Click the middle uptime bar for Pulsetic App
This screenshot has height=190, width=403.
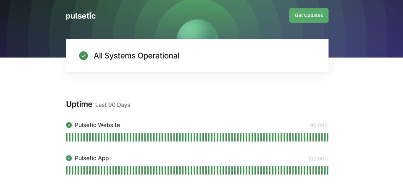pos(197,170)
